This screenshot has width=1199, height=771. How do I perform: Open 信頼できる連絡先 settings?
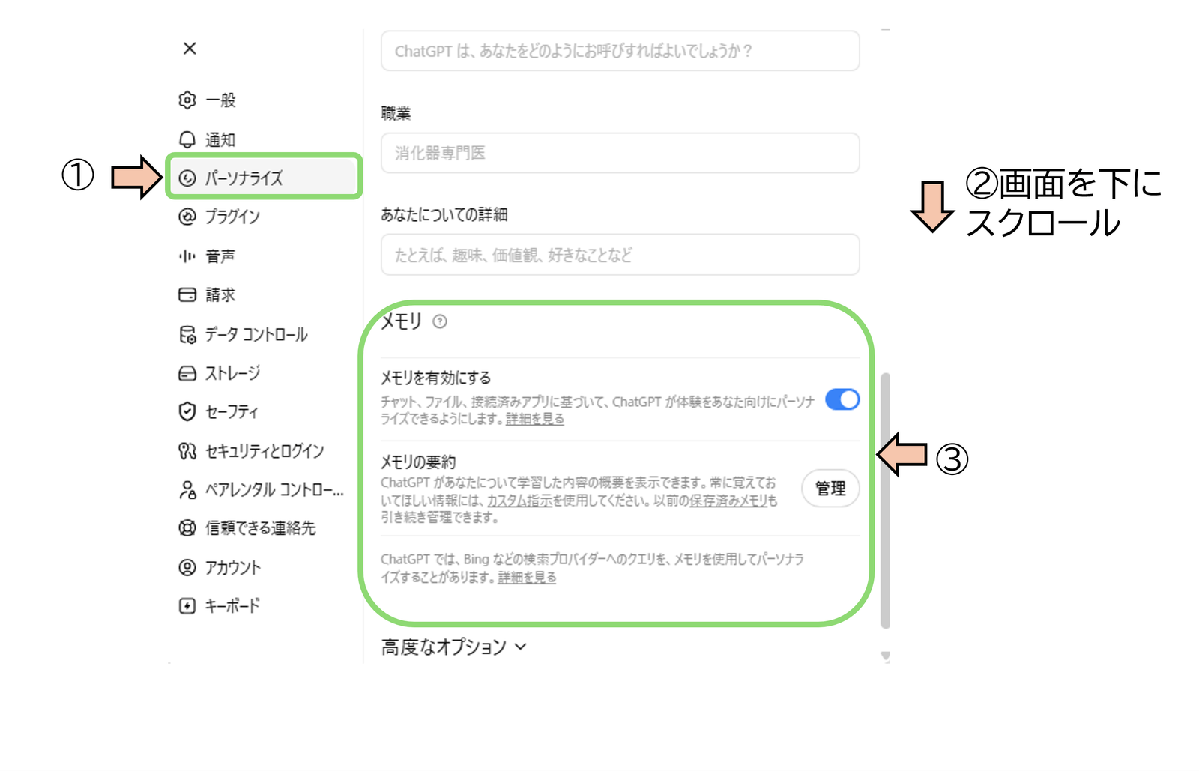[261, 528]
